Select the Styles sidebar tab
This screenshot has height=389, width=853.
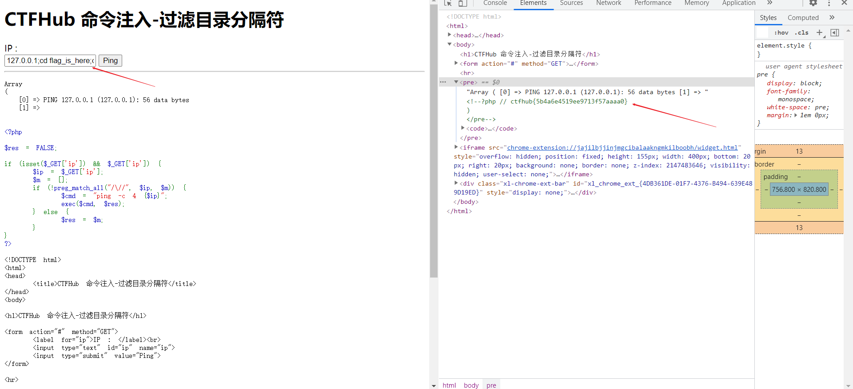(x=768, y=18)
